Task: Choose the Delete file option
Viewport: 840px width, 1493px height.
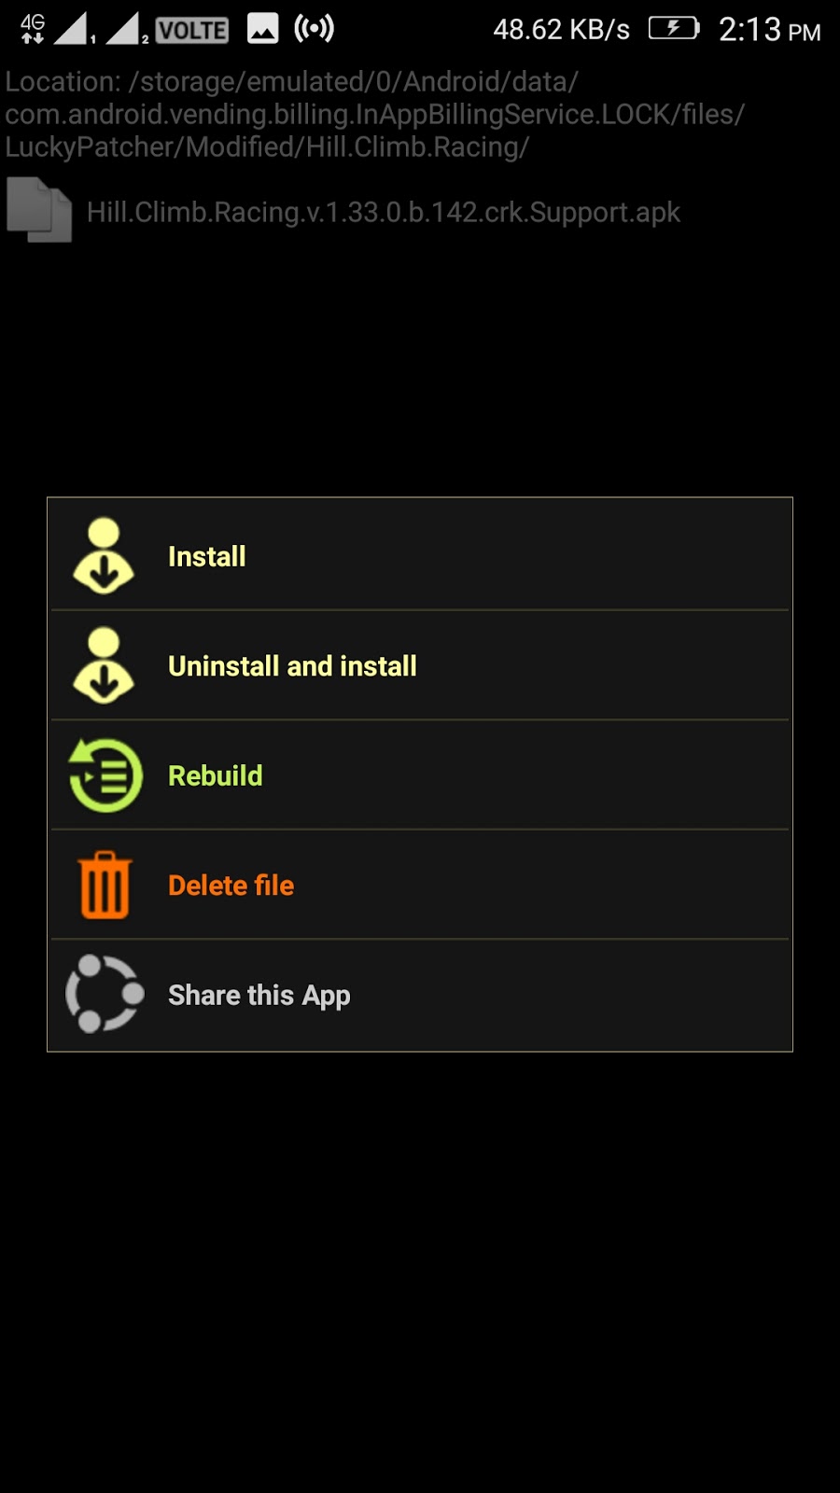Action: (420, 885)
